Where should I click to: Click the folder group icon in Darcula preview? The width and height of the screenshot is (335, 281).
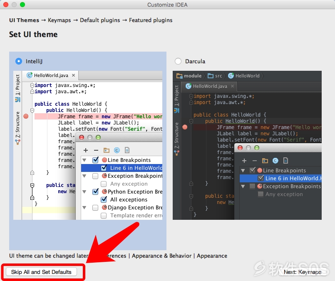coord(265,161)
